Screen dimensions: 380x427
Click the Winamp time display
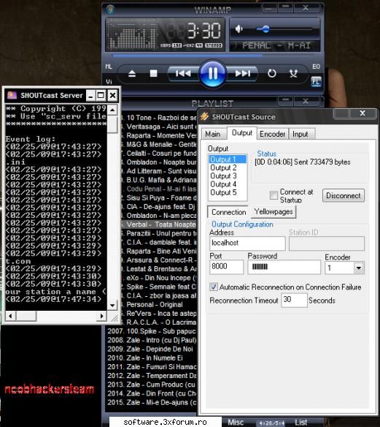203,31
